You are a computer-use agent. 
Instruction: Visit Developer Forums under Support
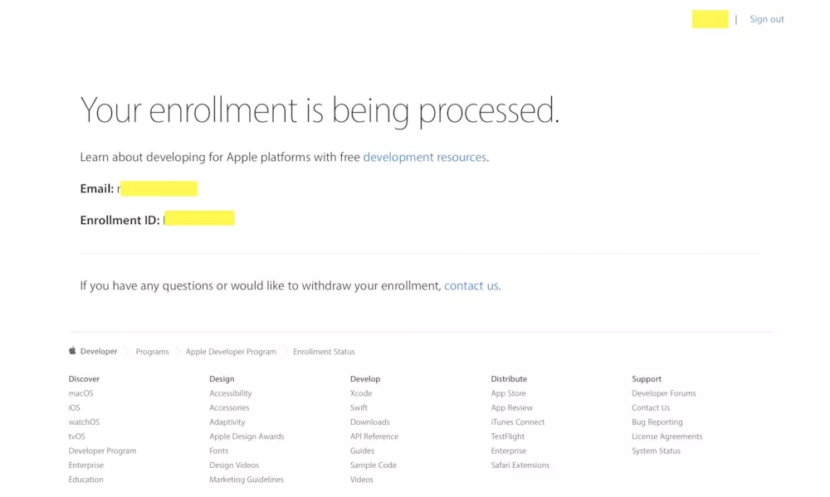663,393
